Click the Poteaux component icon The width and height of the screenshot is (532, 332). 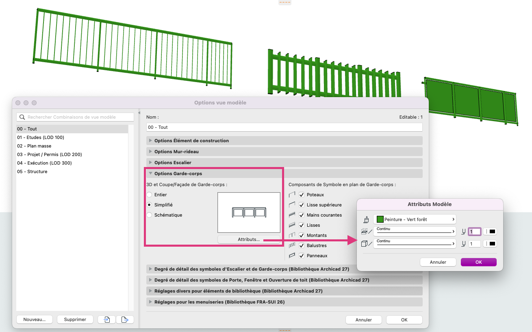(x=292, y=195)
